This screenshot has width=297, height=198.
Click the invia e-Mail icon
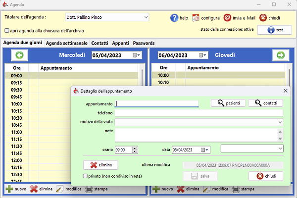tap(227, 18)
